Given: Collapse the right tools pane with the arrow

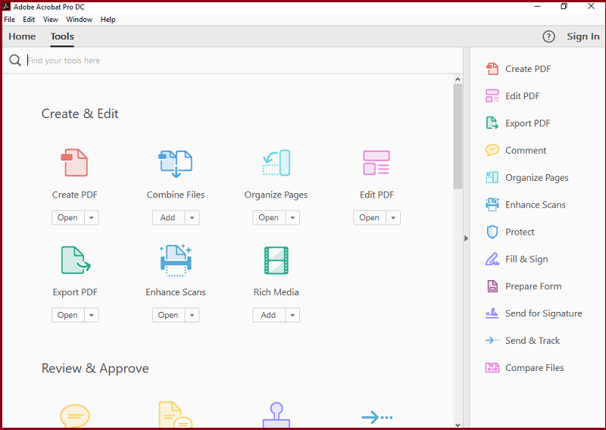Looking at the screenshot, I should tap(466, 238).
